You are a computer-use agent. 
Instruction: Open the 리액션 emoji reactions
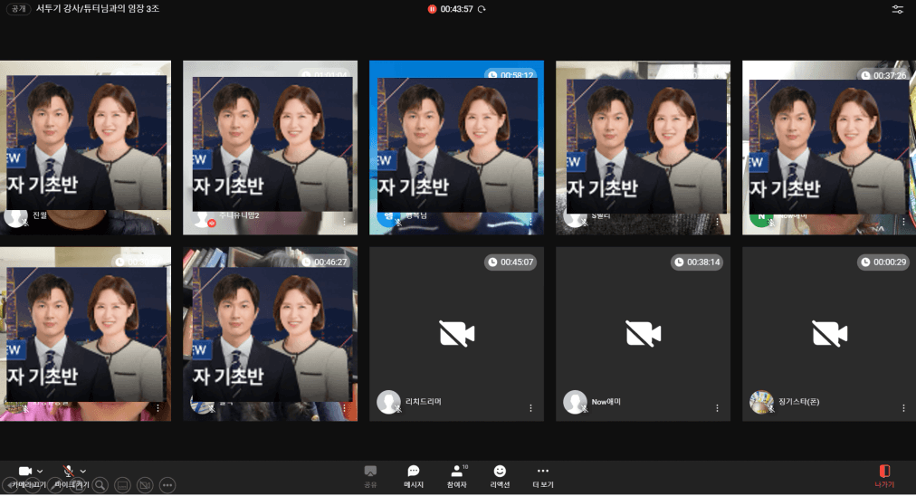coord(500,476)
